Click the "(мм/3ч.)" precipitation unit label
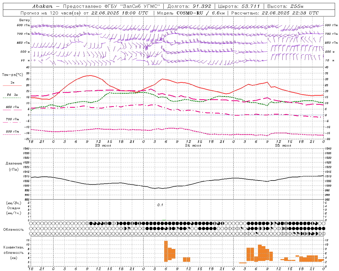 click(x=14, y=203)
